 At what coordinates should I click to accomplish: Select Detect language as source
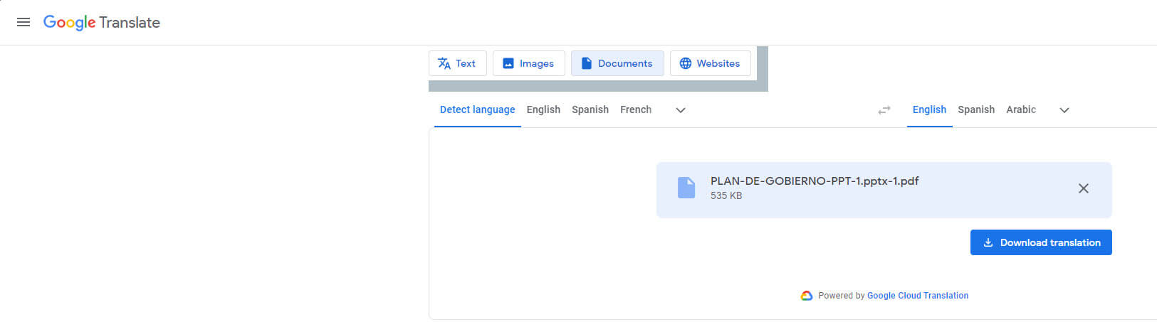tap(477, 109)
